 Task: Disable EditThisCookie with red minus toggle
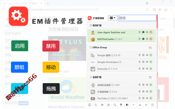151,39
